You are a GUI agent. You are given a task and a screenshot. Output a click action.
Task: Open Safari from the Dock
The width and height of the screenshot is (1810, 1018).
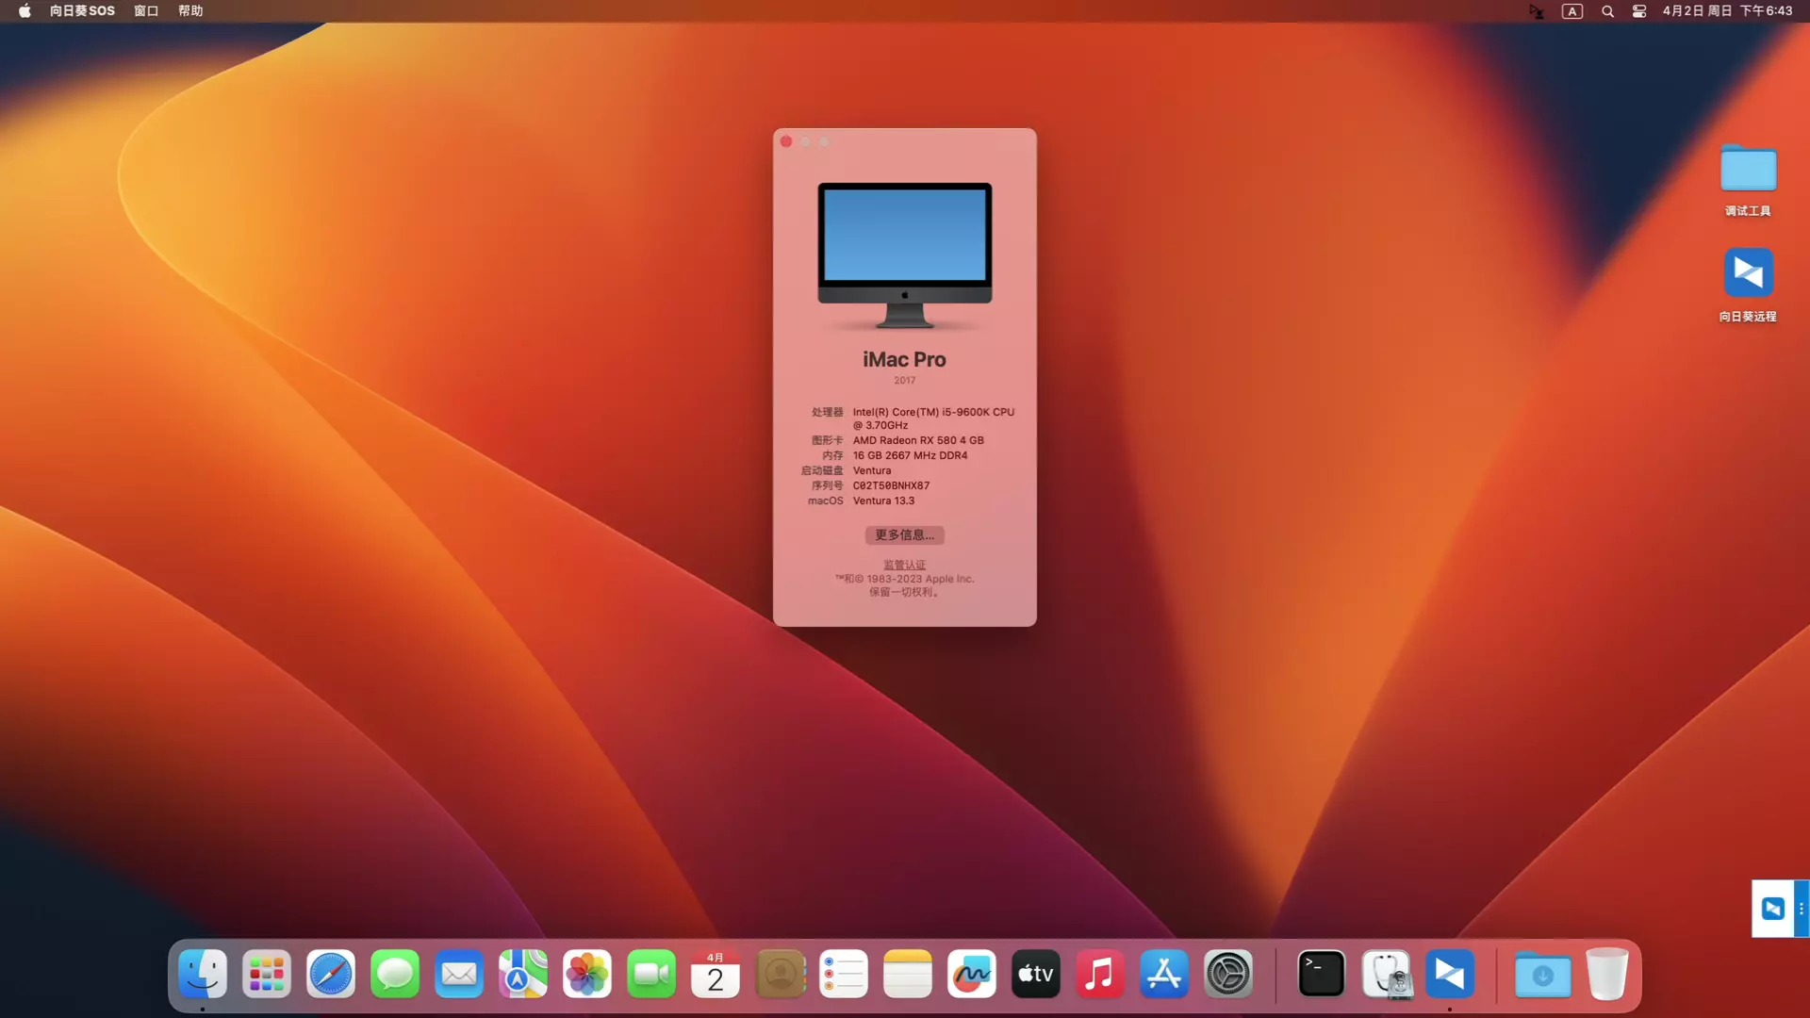[330, 974]
